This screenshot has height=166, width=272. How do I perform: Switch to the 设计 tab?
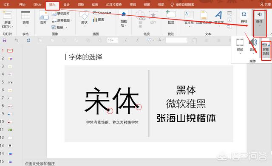click(x=66, y=5)
